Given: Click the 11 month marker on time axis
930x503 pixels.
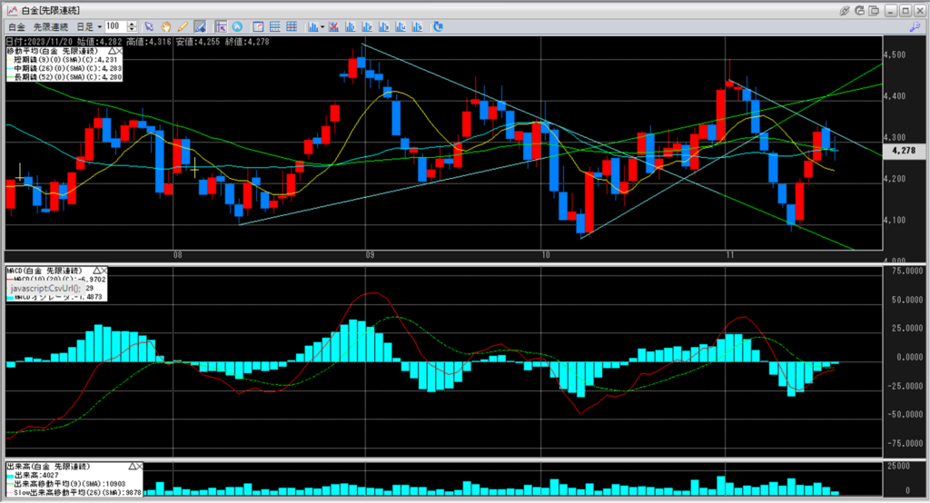Looking at the screenshot, I should click(x=729, y=255).
